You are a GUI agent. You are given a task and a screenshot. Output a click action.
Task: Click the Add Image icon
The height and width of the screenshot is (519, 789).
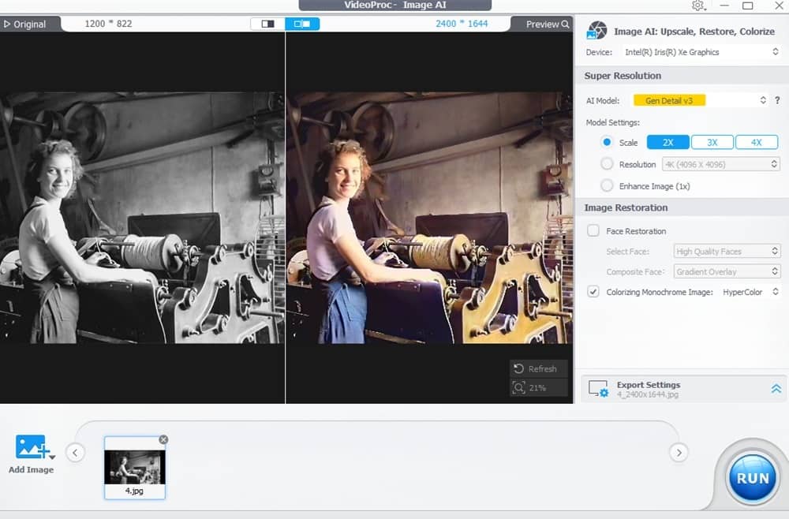32,447
